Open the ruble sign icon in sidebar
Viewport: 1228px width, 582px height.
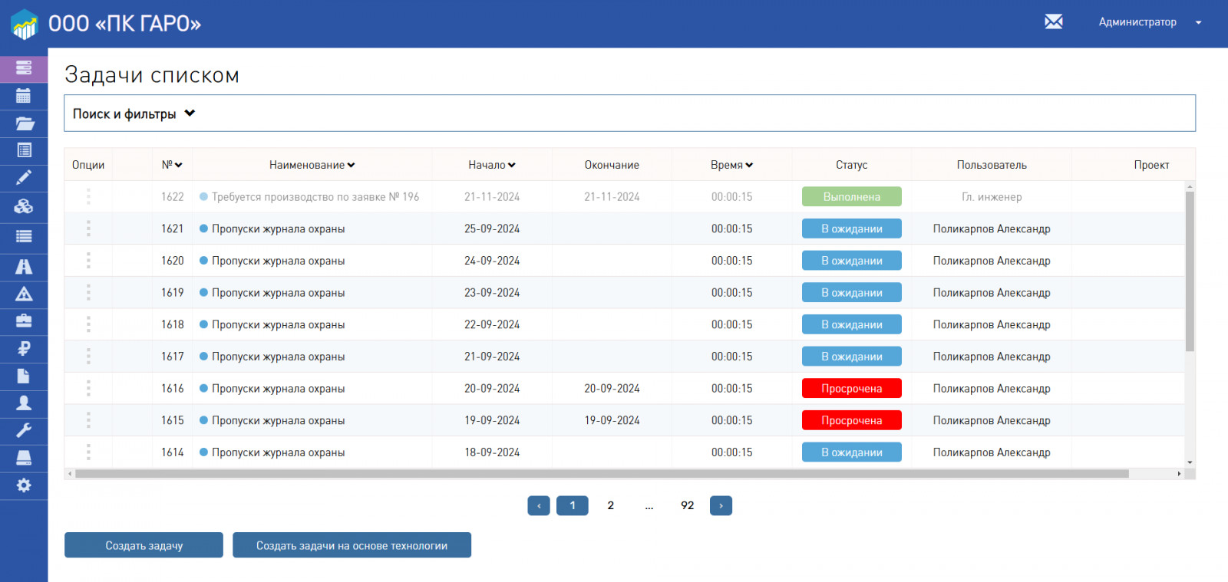[24, 348]
